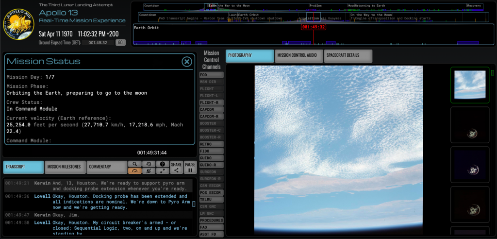Open help with the question mark icon

coord(162,164)
